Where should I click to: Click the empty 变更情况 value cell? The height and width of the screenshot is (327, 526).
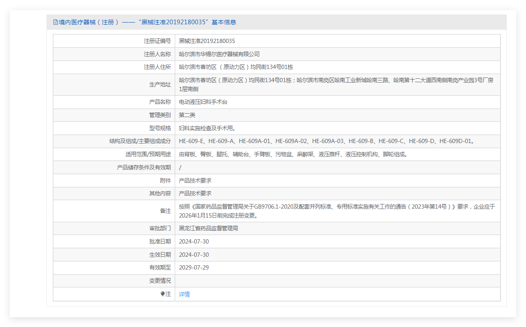click(337, 281)
